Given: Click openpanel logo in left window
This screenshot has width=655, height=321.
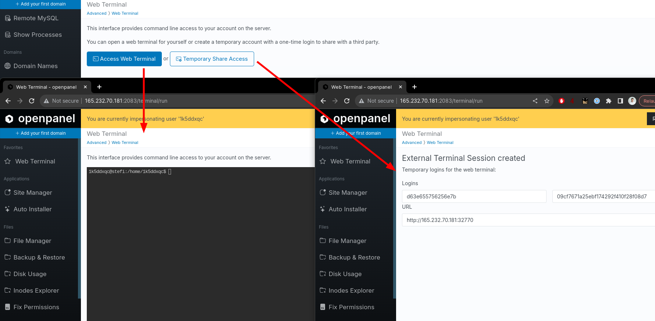Looking at the screenshot, I should pos(40,119).
